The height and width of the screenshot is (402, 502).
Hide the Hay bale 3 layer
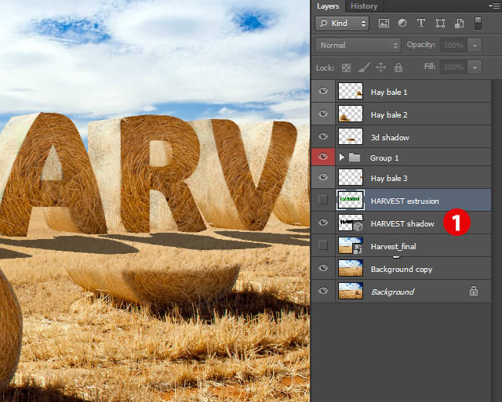click(x=323, y=177)
